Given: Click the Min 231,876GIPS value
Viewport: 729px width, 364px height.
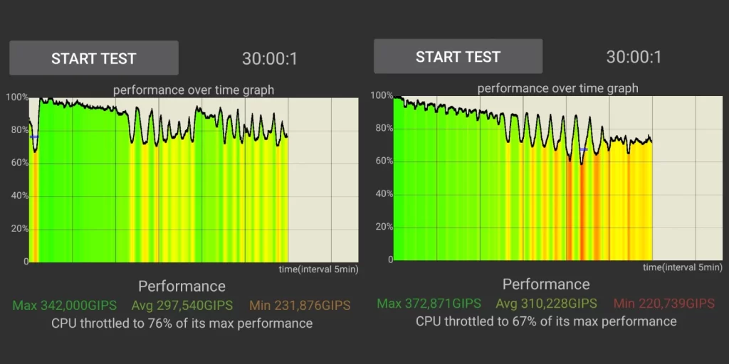Looking at the screenshot, I should click(x=300, y=306).
